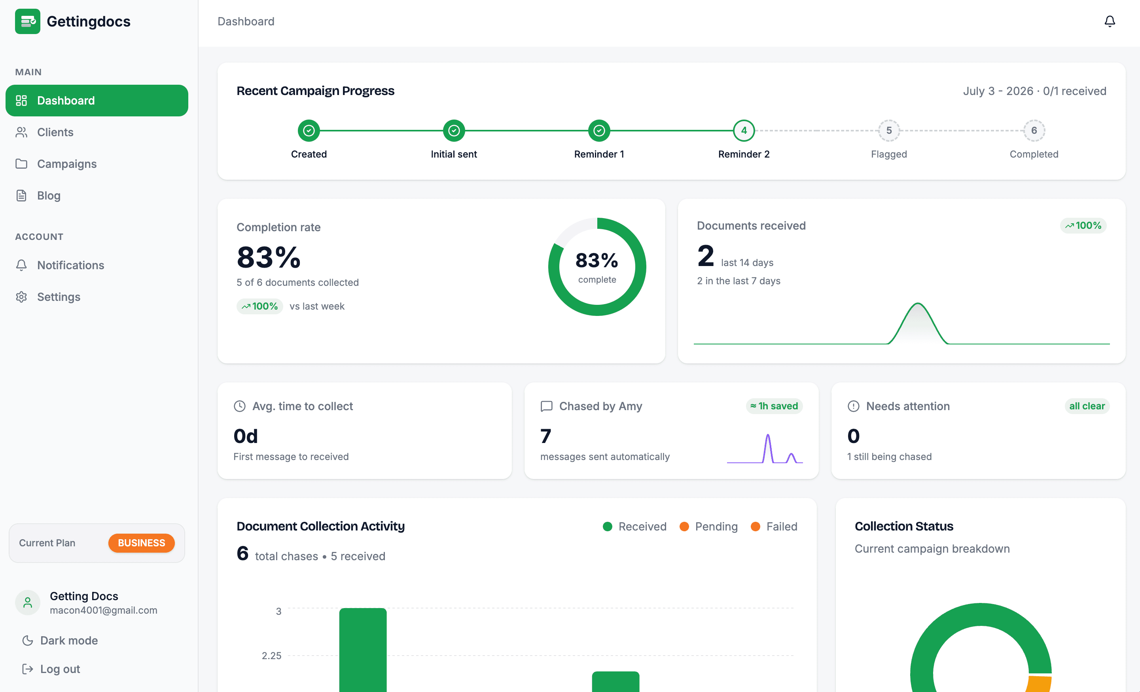Click the Document Collection Activity heading

tap(320, 526)
